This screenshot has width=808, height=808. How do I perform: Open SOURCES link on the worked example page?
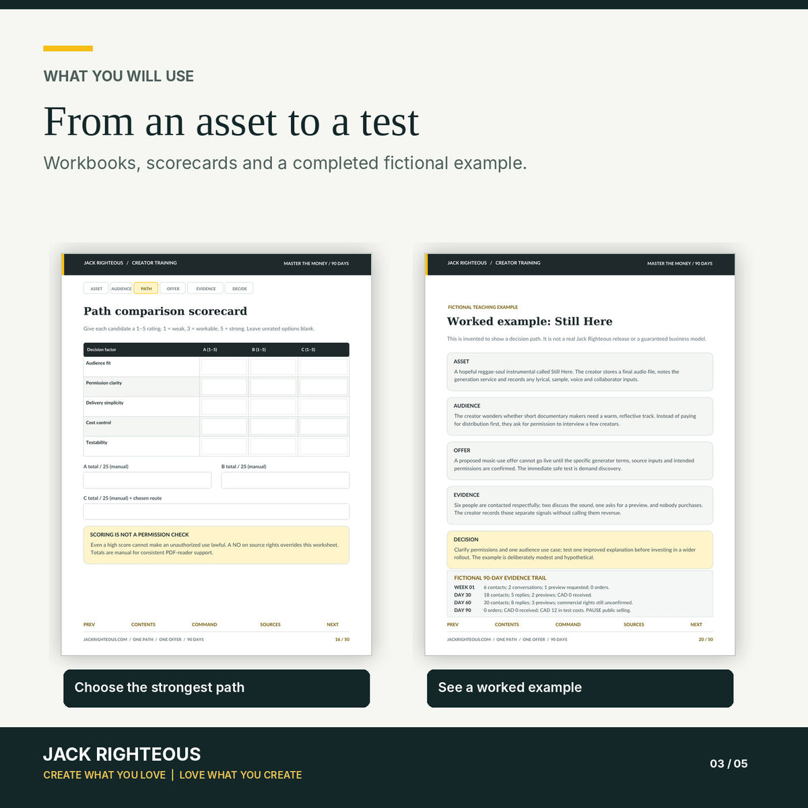point(634,624)
